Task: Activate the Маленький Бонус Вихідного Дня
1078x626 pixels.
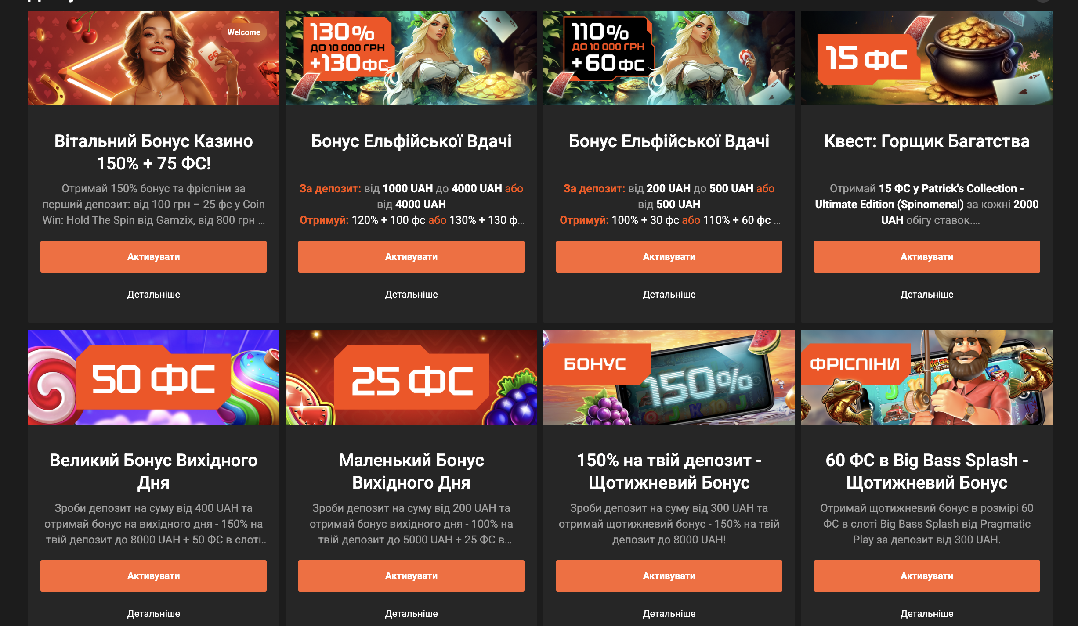Action: [411, 576]
